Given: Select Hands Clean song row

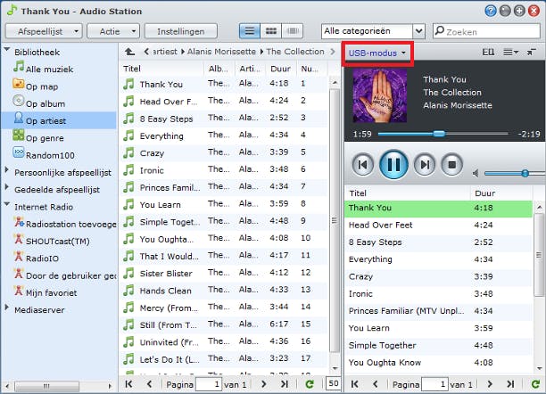Looking at the screenshot, I should (x=224, y=291).
